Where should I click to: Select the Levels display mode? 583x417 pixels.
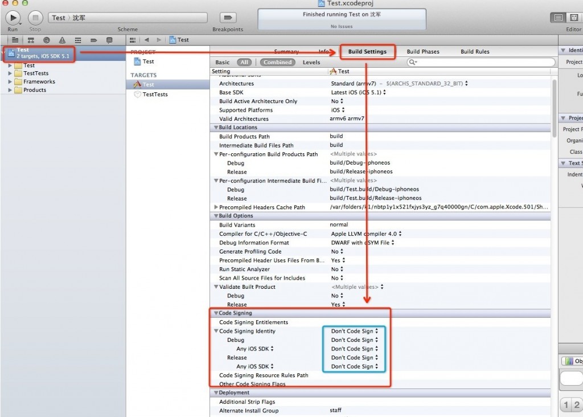coord(311,63)
